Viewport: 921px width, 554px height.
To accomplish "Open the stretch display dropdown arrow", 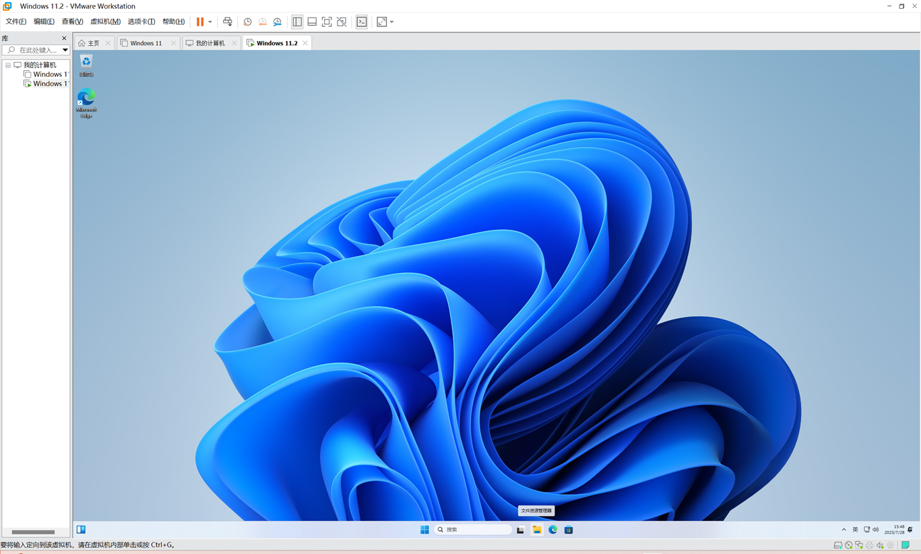I will click(x=391, y=22).
